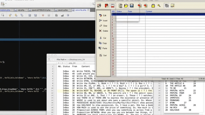
Task: Click the red record breakpoint icon in editor toolbar
Action: [x=43, y=15]
